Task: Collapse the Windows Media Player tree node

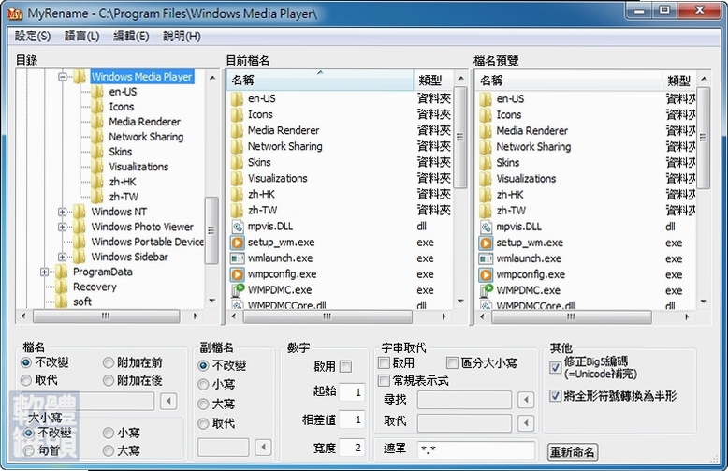Action: 62,77
